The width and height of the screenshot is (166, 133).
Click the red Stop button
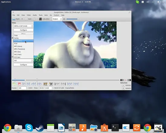click(x=19, y=84)
